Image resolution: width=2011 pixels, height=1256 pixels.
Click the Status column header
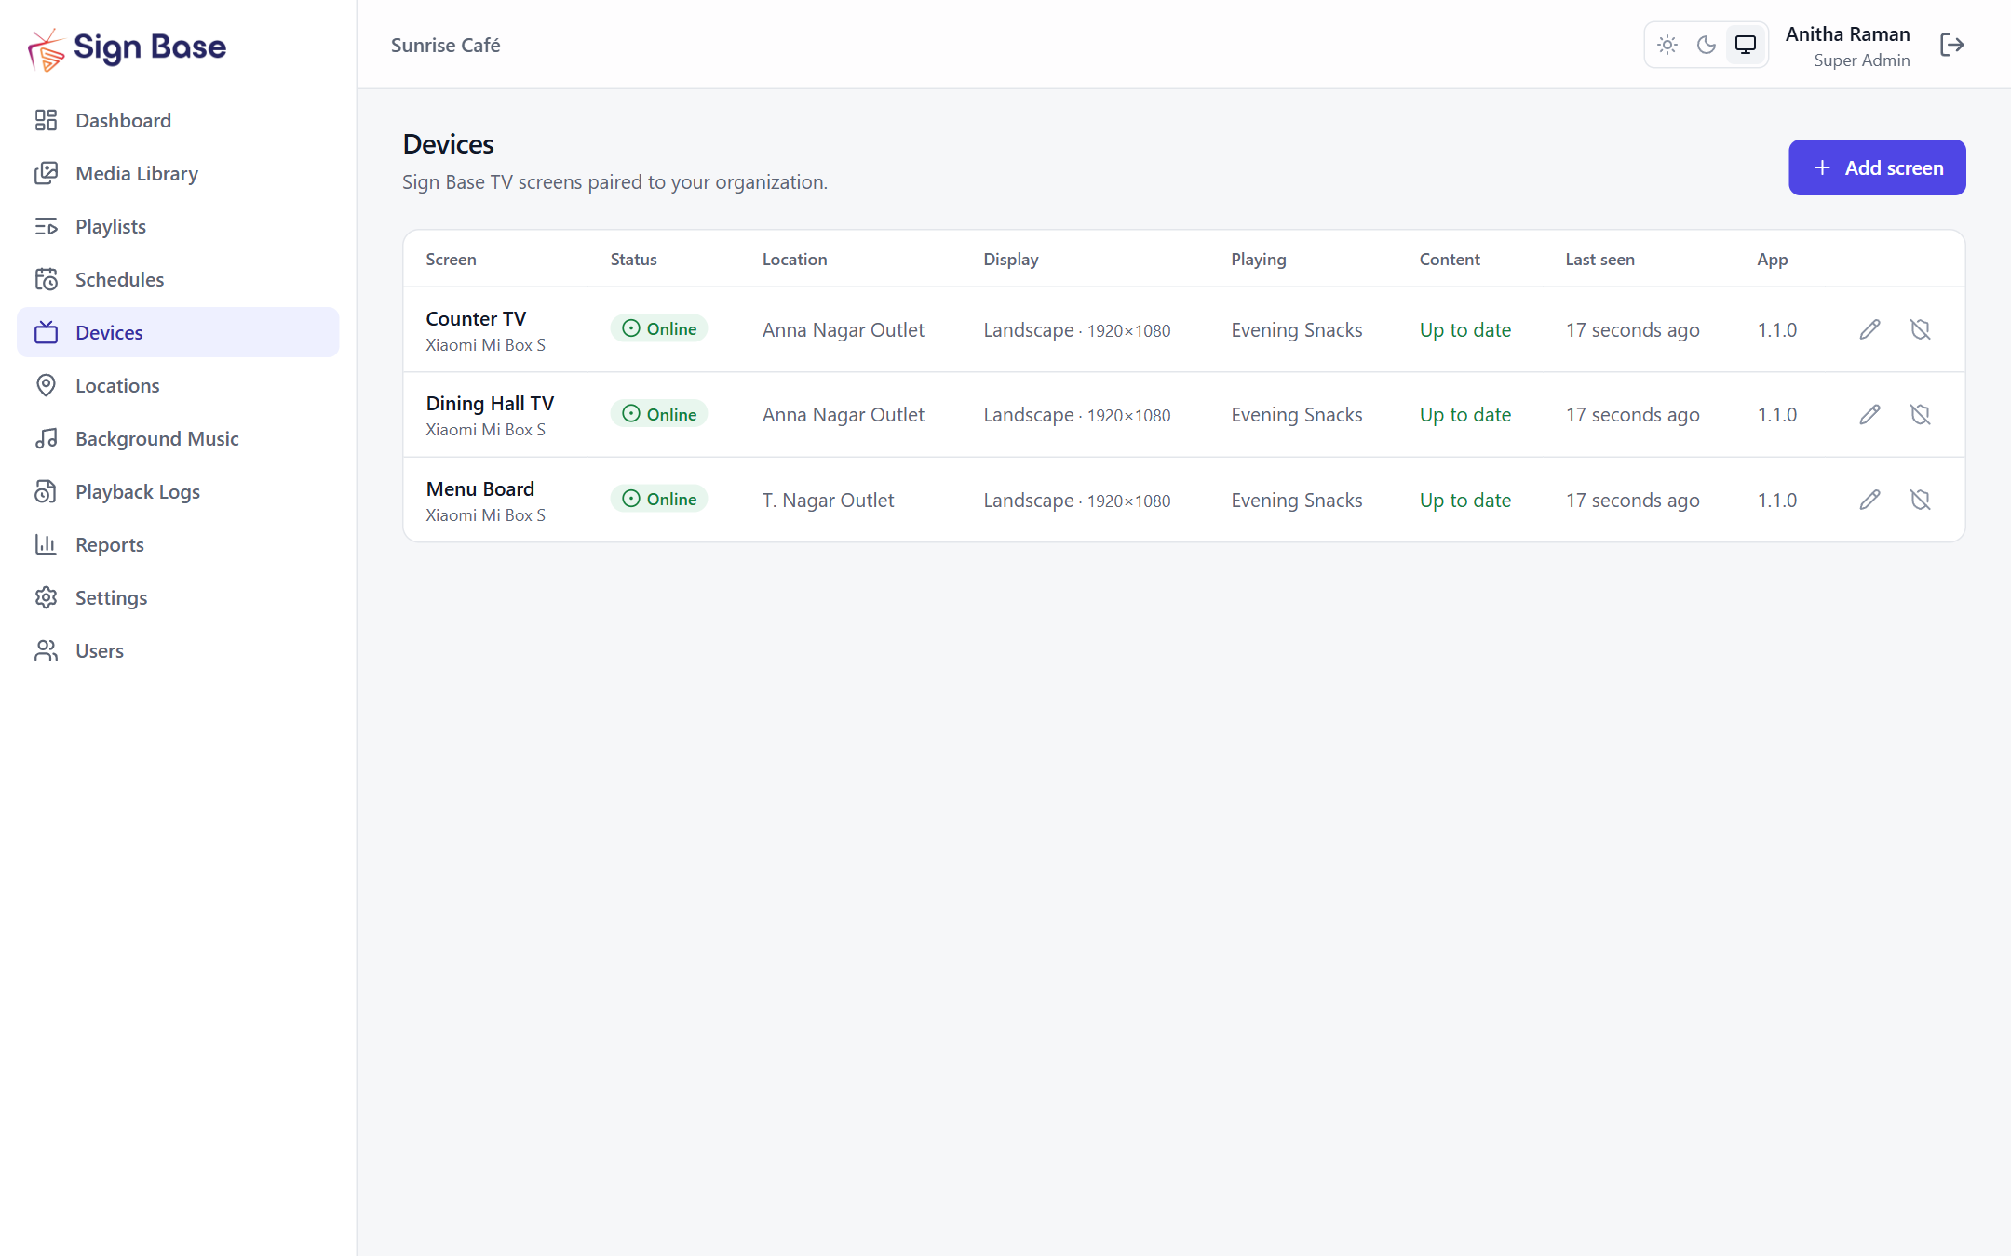(x=633, y=260)
